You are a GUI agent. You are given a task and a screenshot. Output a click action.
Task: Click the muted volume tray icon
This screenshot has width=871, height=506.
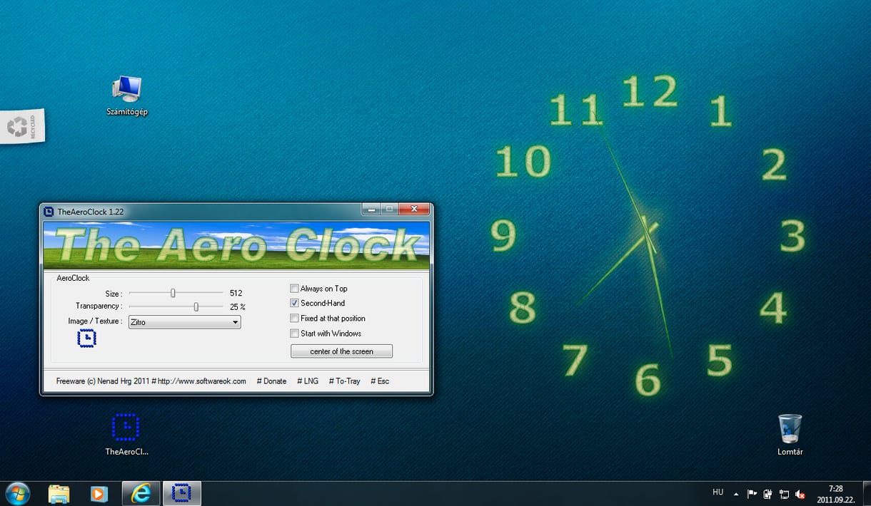coord(800,494)
